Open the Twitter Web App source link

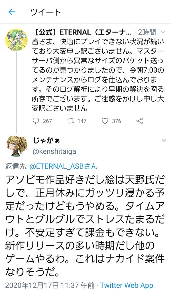tap(127, 285)
